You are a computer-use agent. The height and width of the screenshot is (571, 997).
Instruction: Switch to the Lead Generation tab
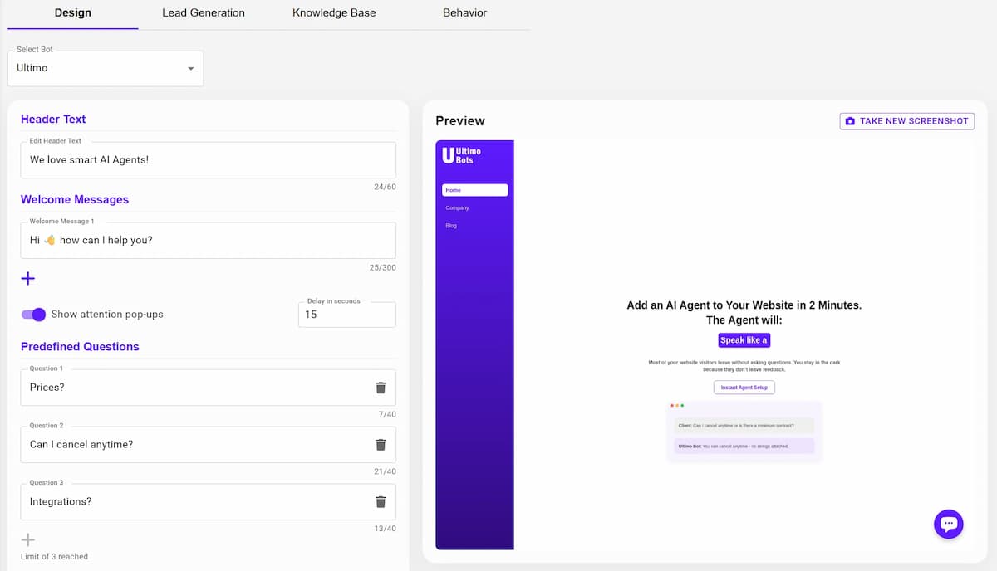pyautogui.click(x=204, y=13)
